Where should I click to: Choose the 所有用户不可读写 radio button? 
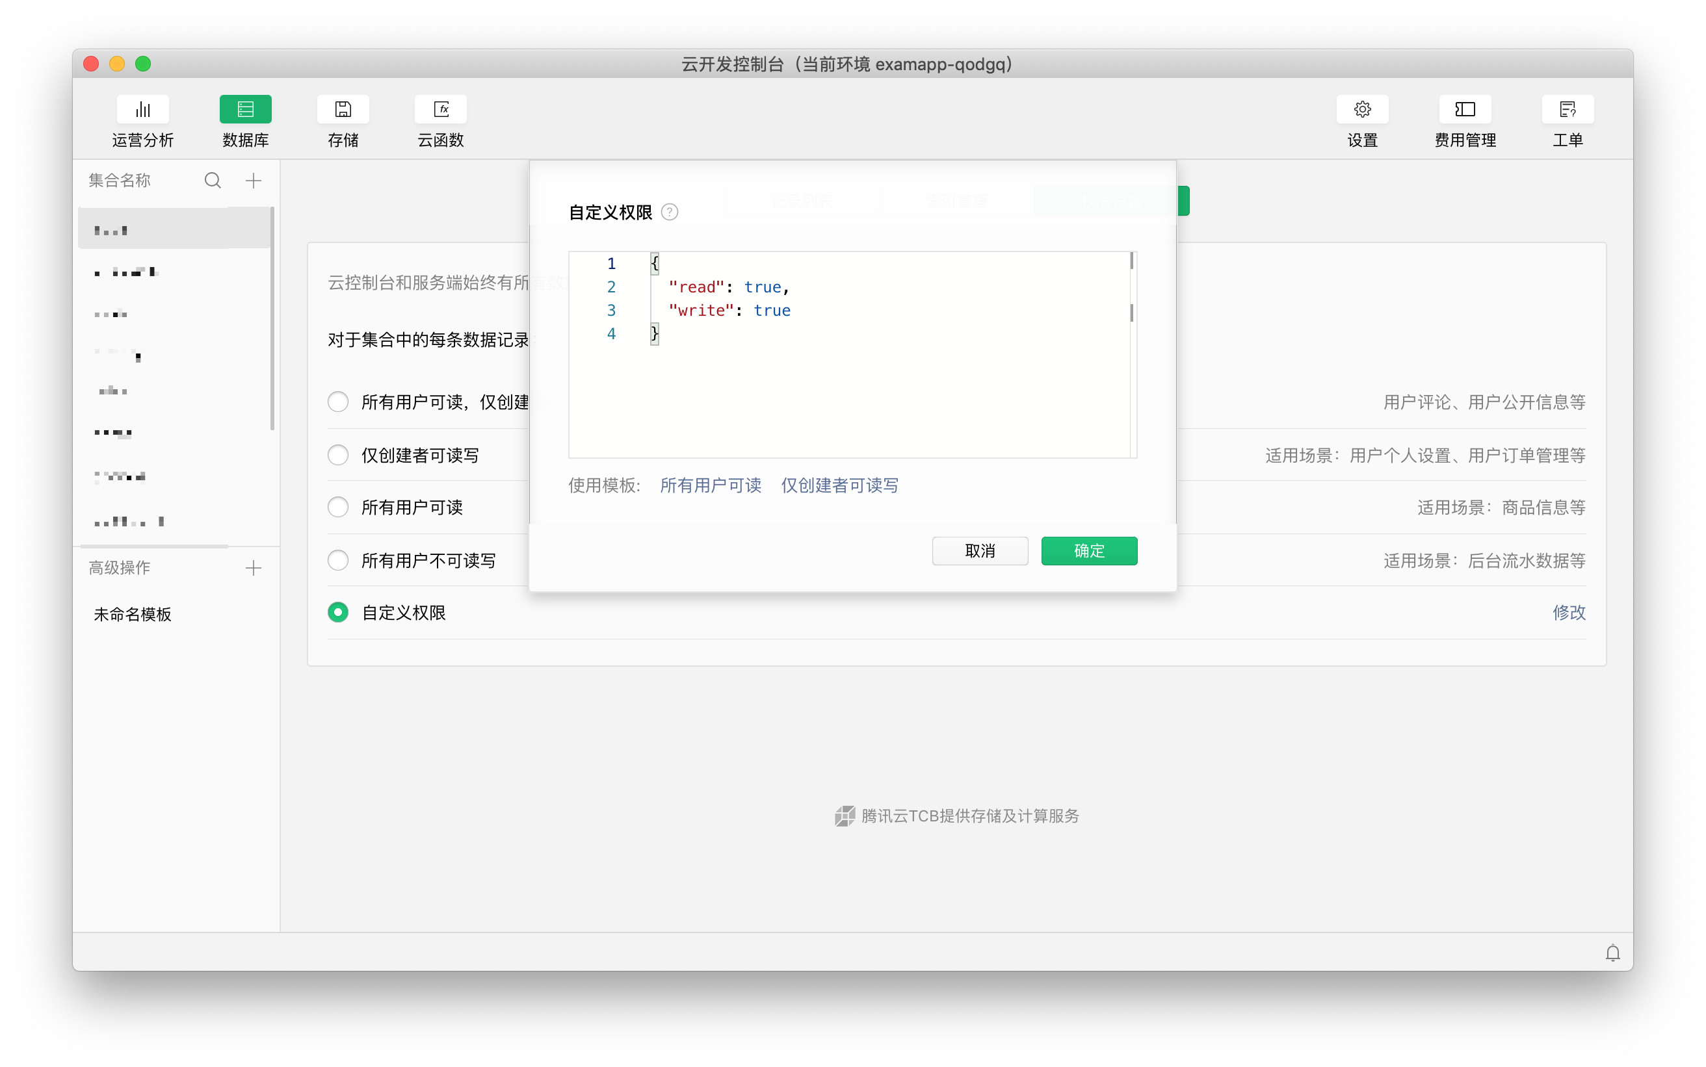tap(338, 560)
